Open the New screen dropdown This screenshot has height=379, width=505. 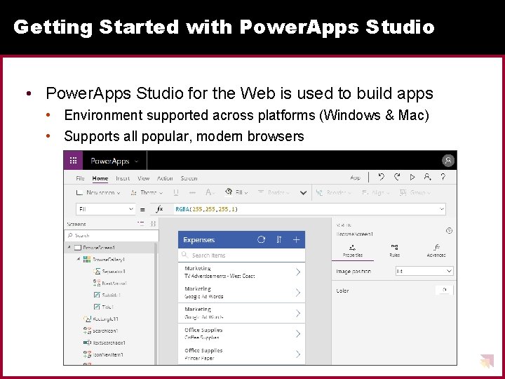pyautogui.click(x=98, y=193)
